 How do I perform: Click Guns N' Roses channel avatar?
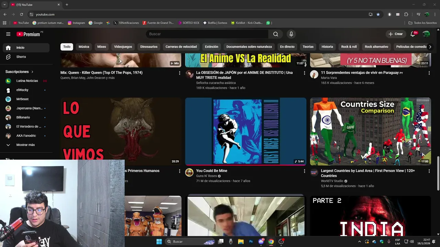point(189,172)
